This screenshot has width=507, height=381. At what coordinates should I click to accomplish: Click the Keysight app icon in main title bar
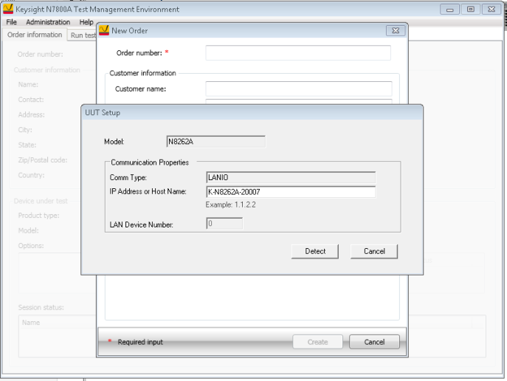tap(8, 9)
